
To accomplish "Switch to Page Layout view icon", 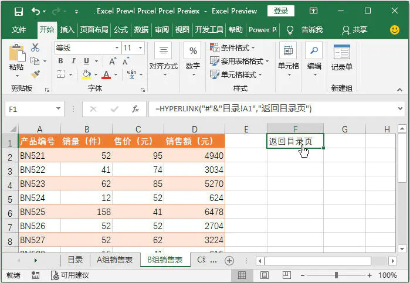I will pyautogui.click(x=265, y=275).
